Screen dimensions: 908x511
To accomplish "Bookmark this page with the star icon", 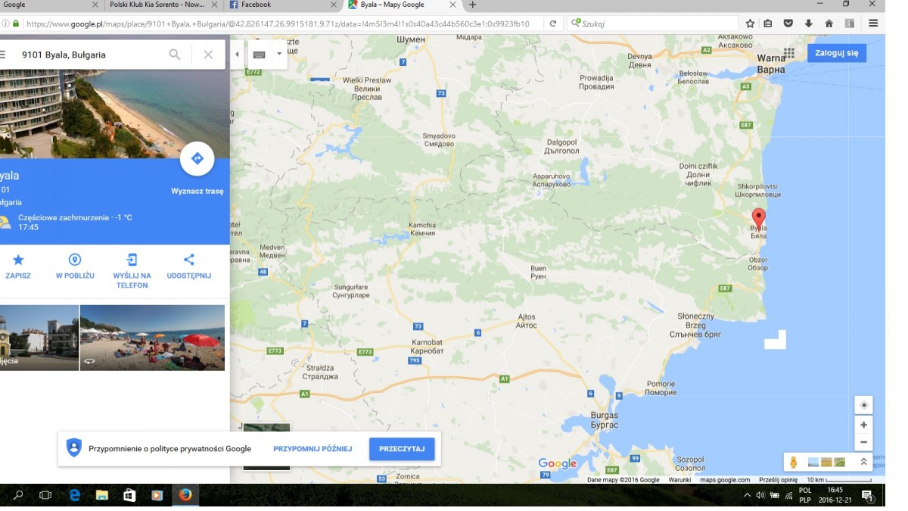I will pos(750,23).
